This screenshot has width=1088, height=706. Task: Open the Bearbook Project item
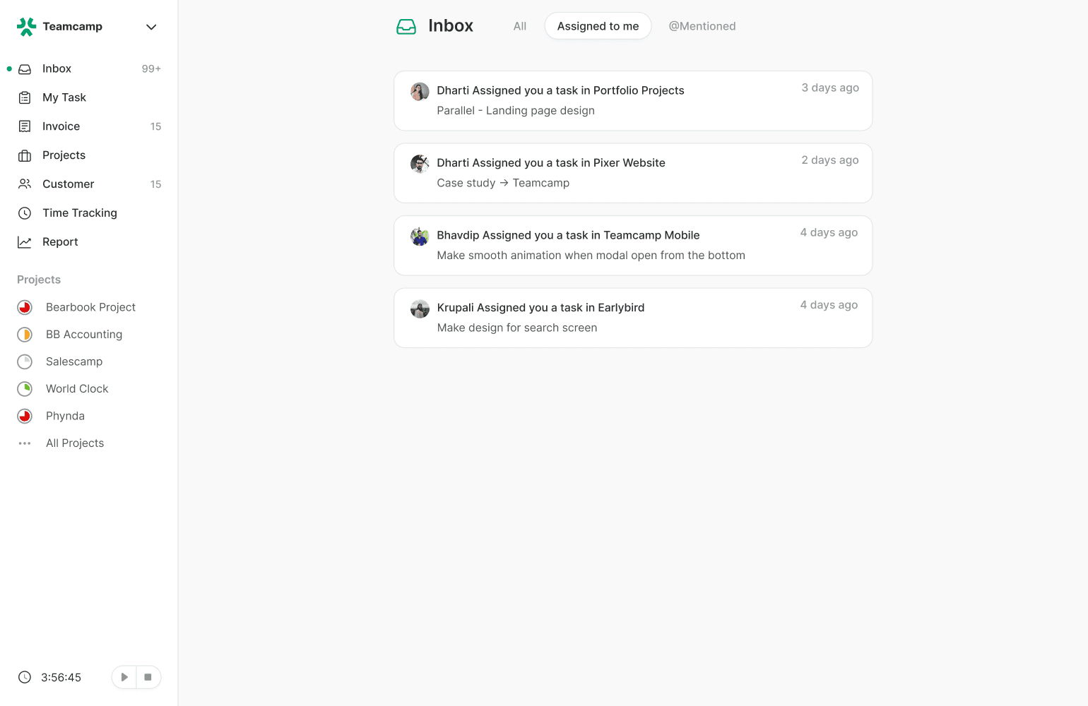90,307
